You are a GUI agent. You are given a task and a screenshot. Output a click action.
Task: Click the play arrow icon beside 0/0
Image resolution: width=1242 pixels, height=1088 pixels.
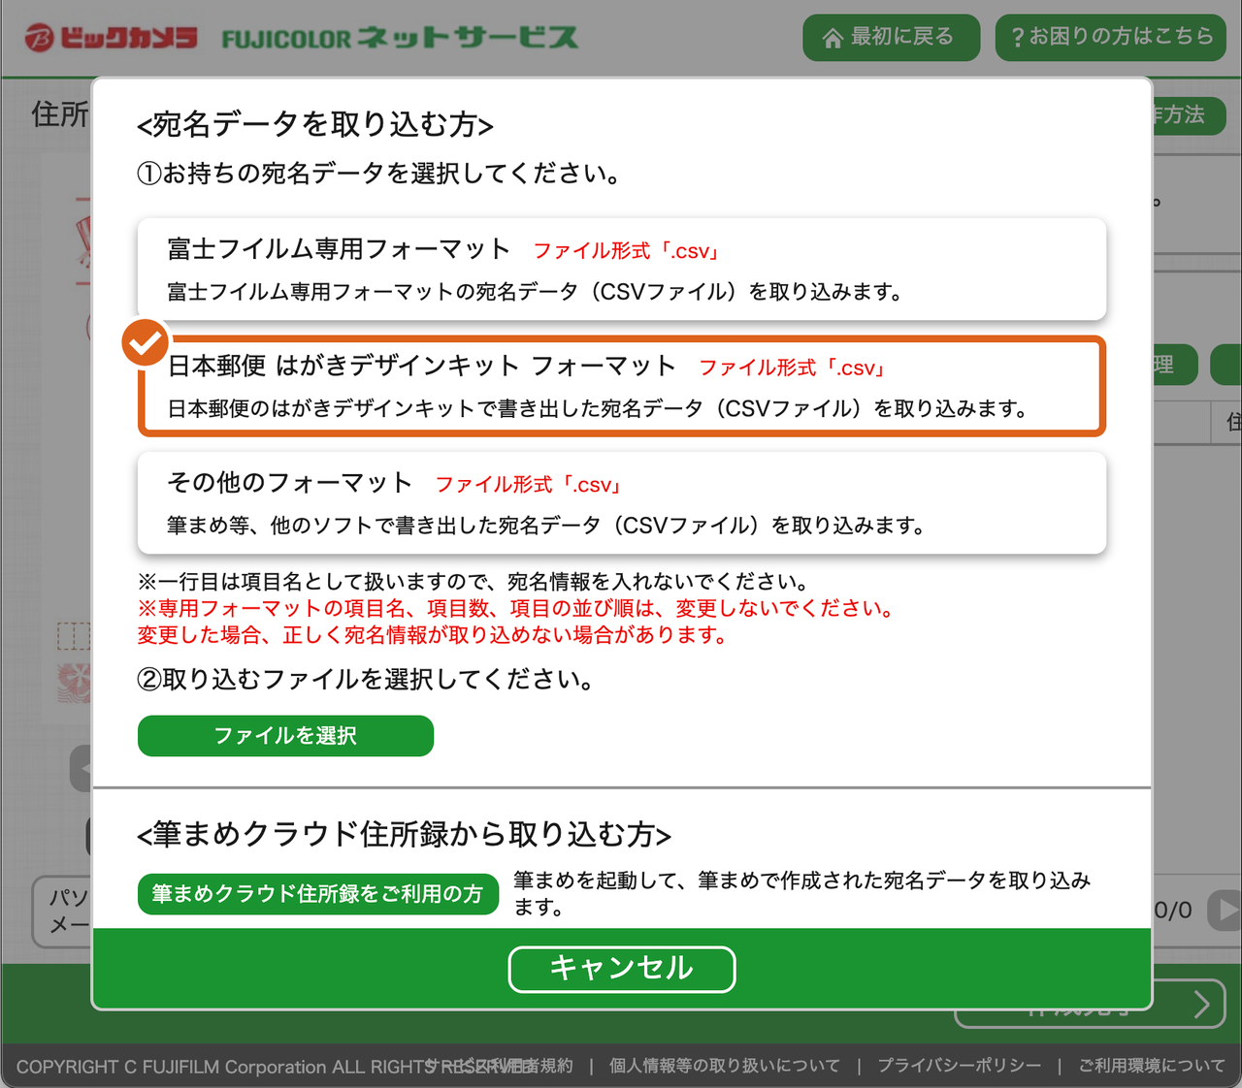coord(1225,910)
